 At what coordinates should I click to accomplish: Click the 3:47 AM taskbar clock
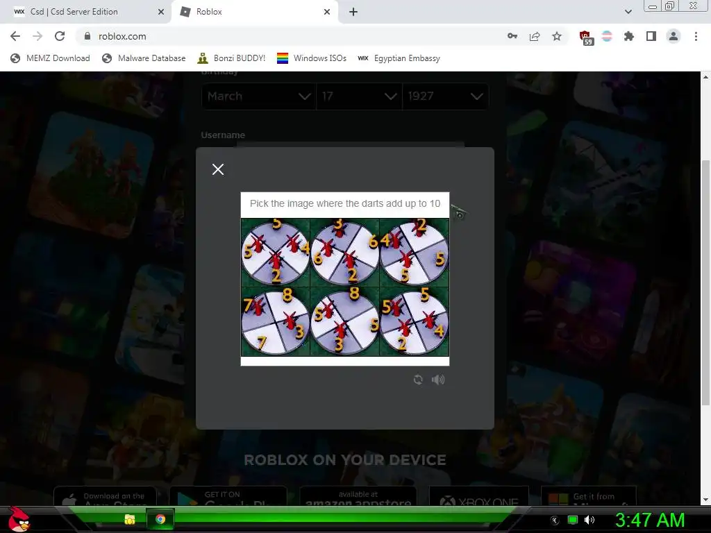(x=649, y=520)
